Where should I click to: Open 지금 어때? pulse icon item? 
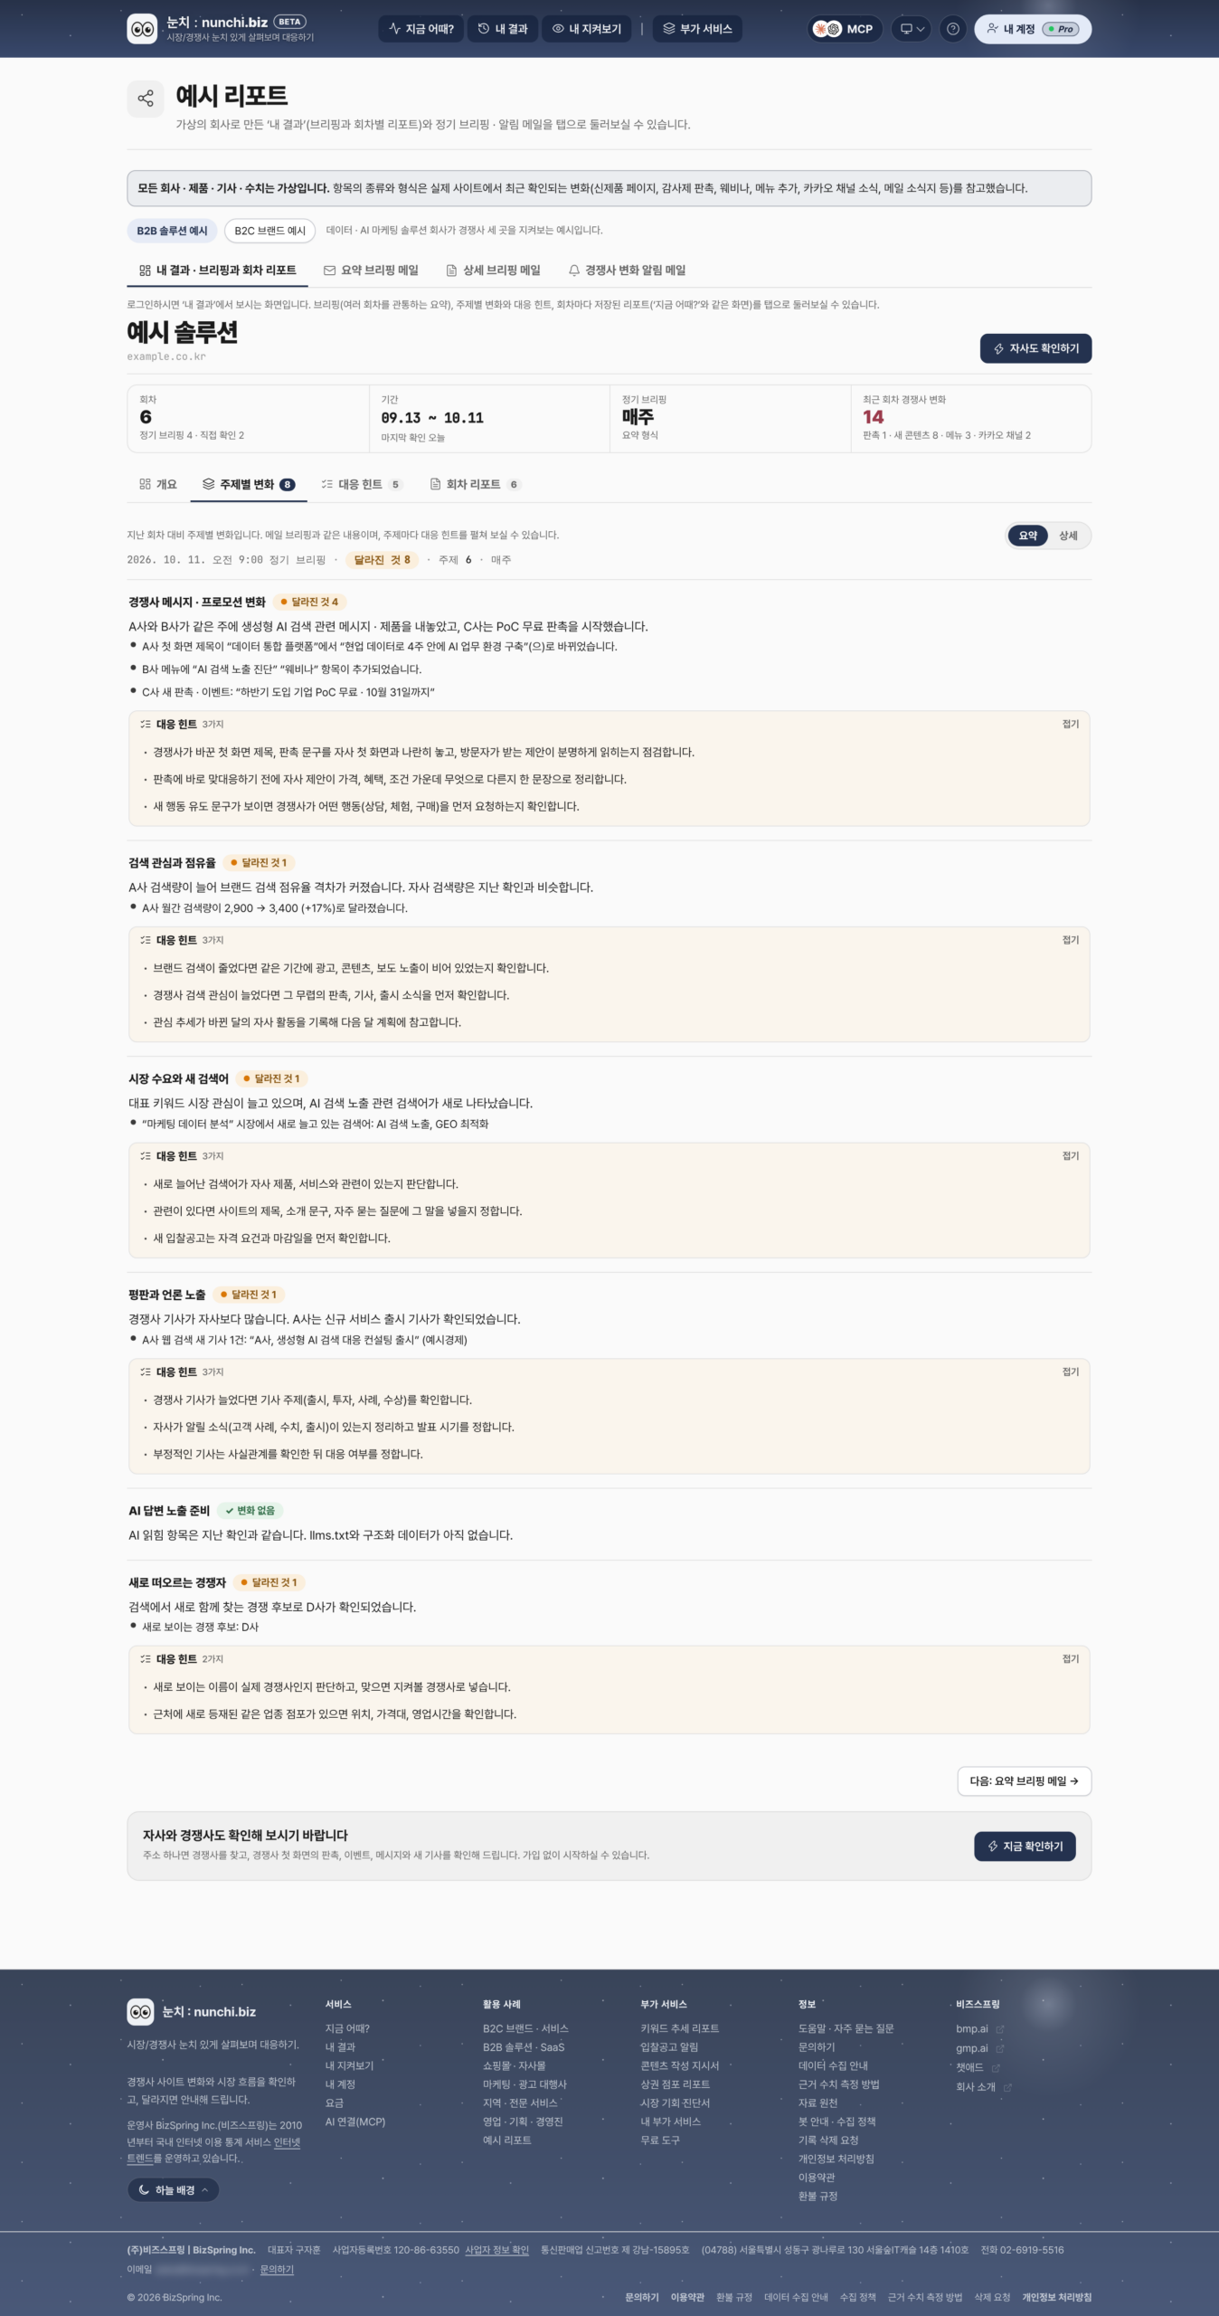421,29
